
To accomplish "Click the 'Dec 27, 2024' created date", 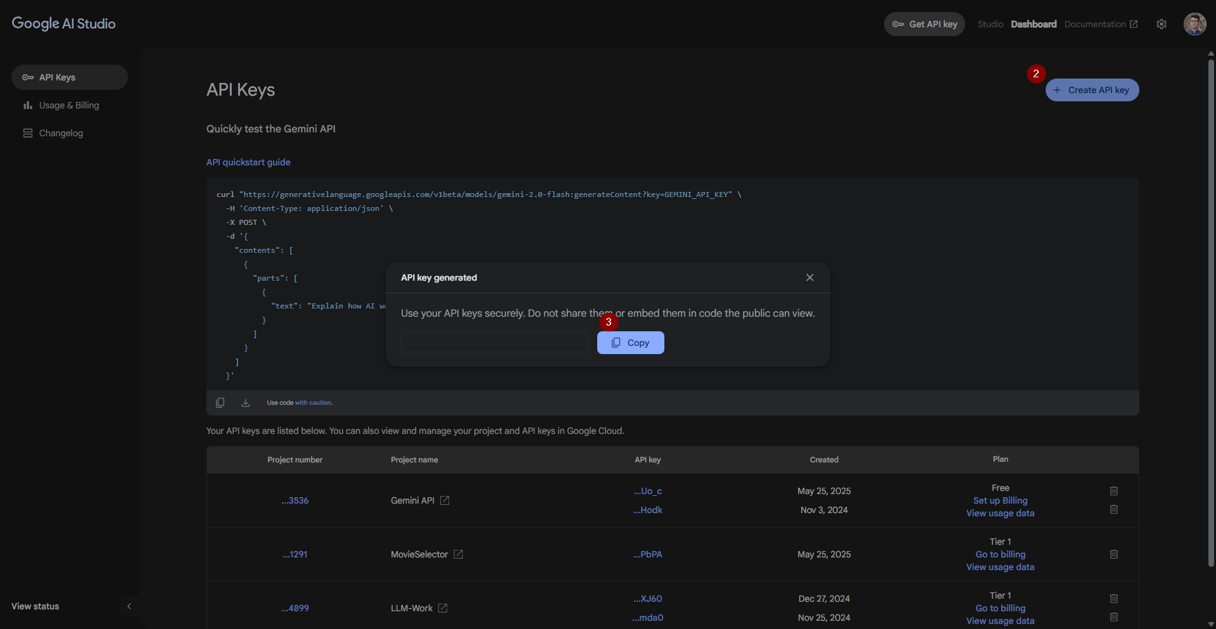I will (824, 599).
